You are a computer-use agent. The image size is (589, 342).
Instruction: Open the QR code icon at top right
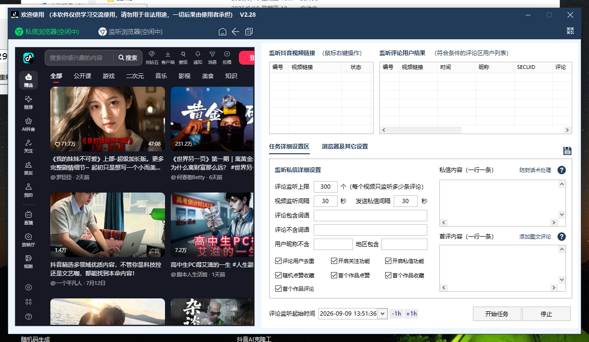tap(570, 31)
